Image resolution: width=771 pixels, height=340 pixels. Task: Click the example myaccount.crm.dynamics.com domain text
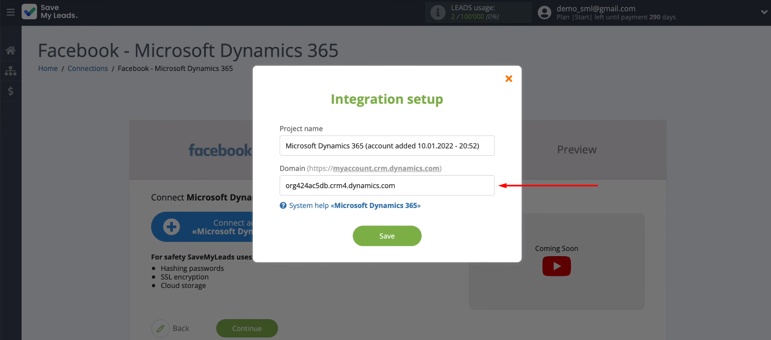coord(386,168)
